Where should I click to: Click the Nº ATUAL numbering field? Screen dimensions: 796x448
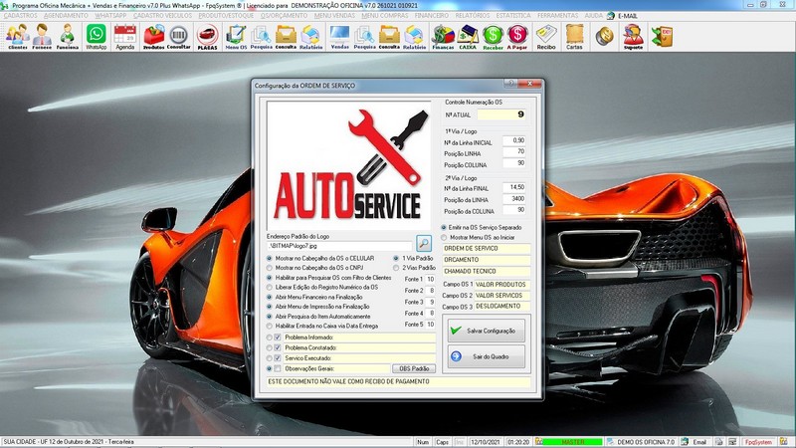(x=502, y=114)
